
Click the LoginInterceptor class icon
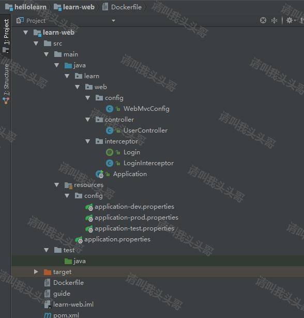110,163
